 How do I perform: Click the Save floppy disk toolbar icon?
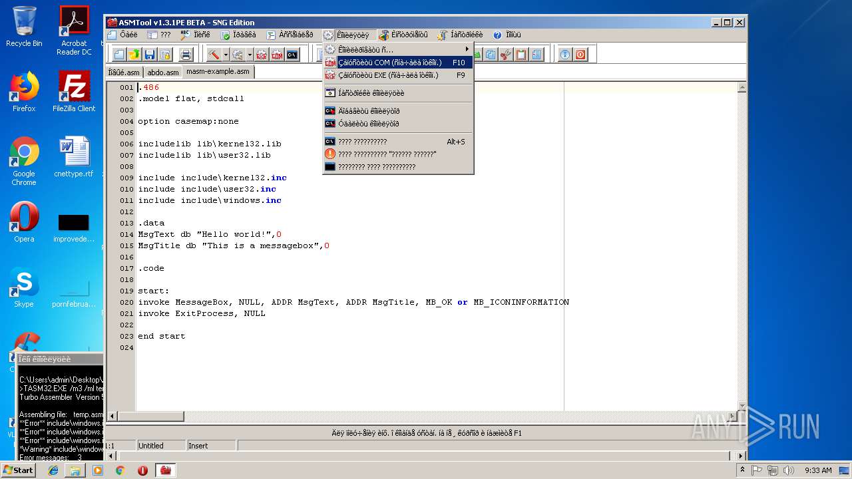pyautogui.click(x=149, y=55)
